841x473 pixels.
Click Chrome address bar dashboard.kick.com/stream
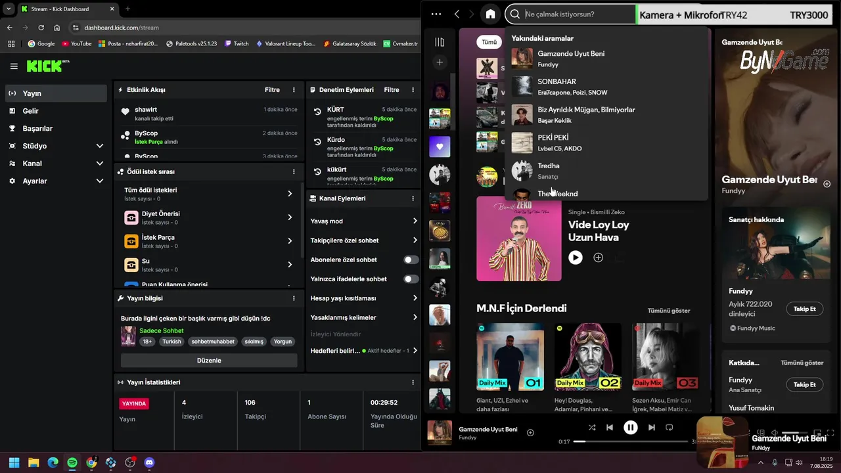tap(243, 28)
